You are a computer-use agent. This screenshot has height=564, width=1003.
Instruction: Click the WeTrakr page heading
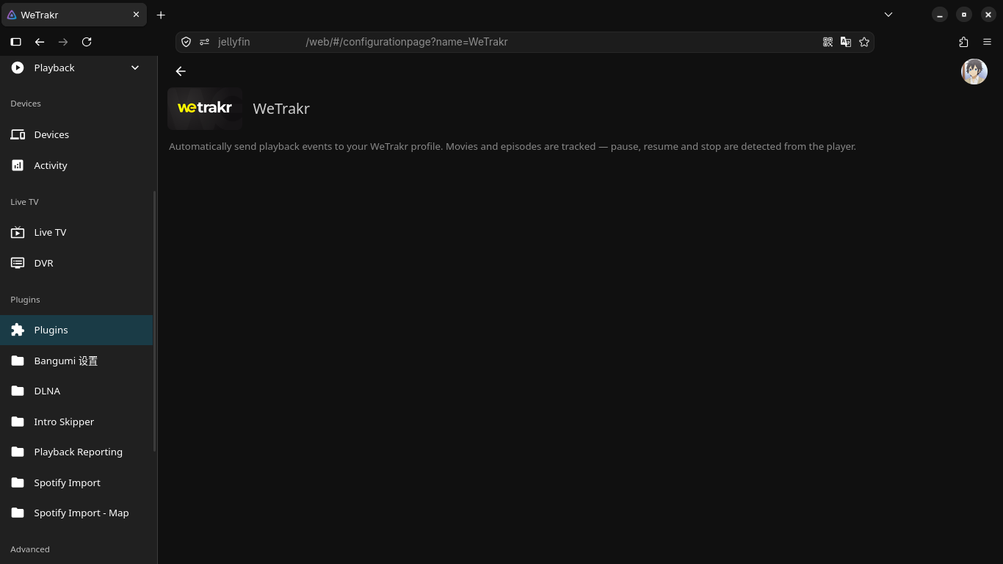pyautogui.click(x=281, y=109)
